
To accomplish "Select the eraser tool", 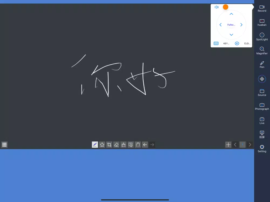I will click(x=116, y=145).
